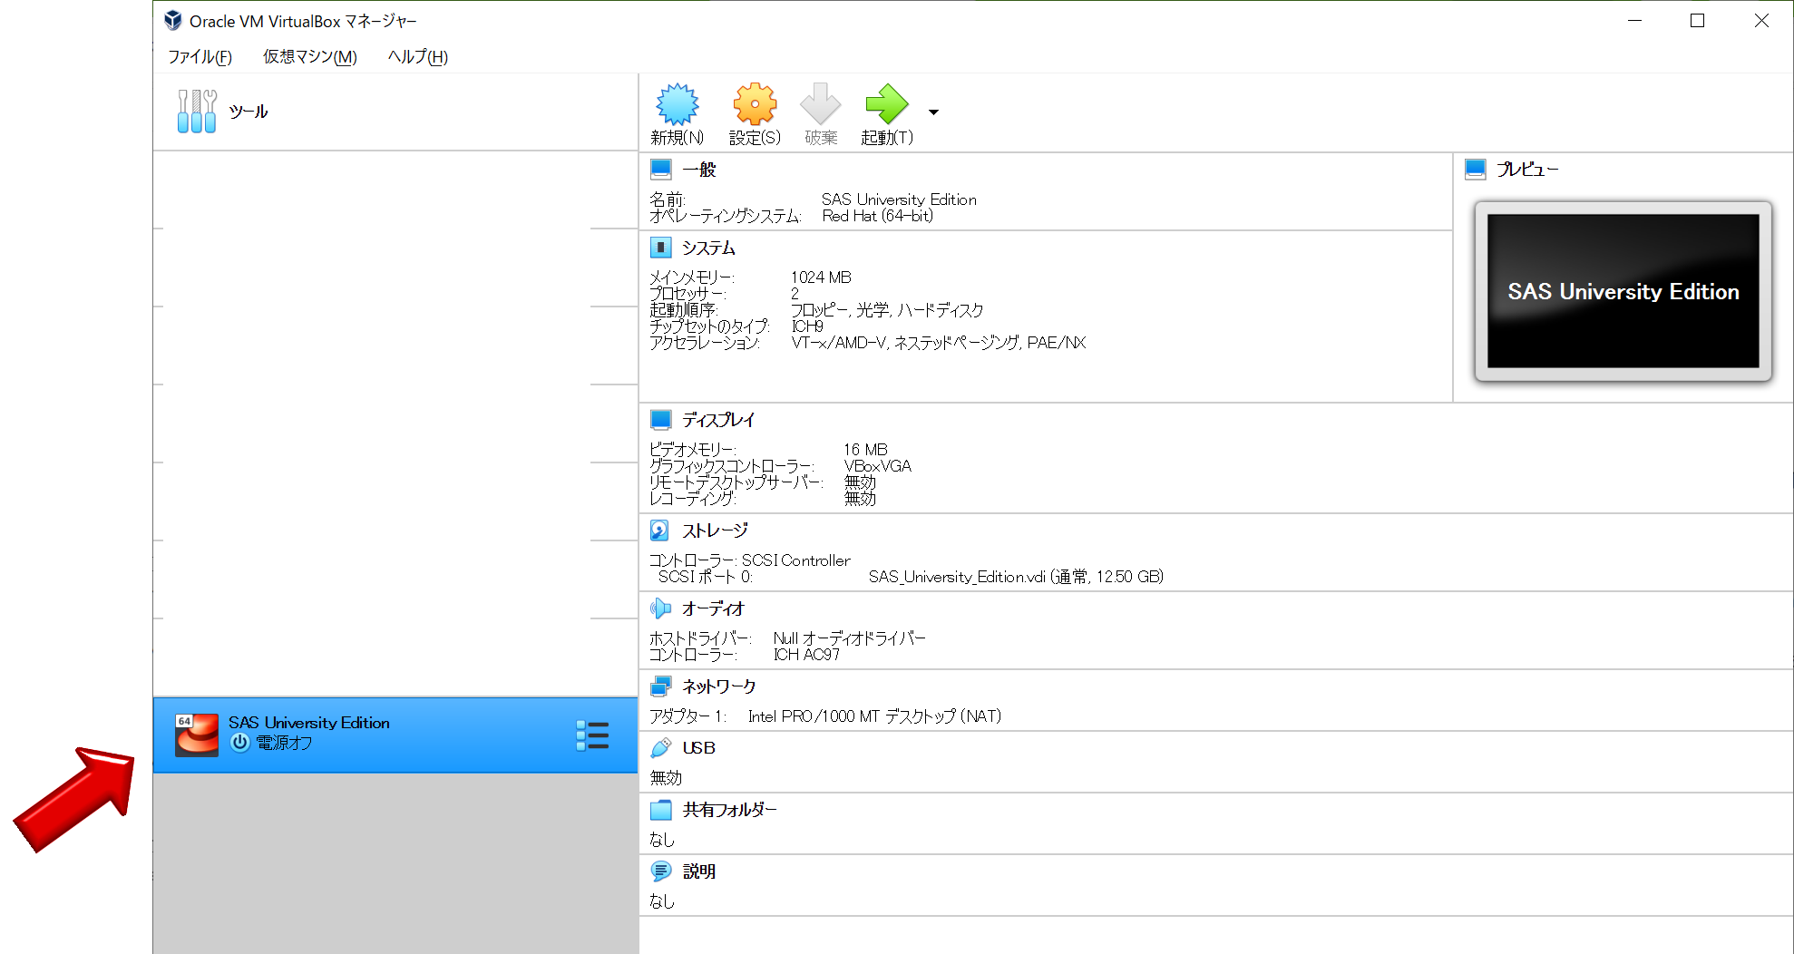Screen dimensions: 1794x954
Task: Click the Red Hat OS icon of the VM
Action: (197, 735)
